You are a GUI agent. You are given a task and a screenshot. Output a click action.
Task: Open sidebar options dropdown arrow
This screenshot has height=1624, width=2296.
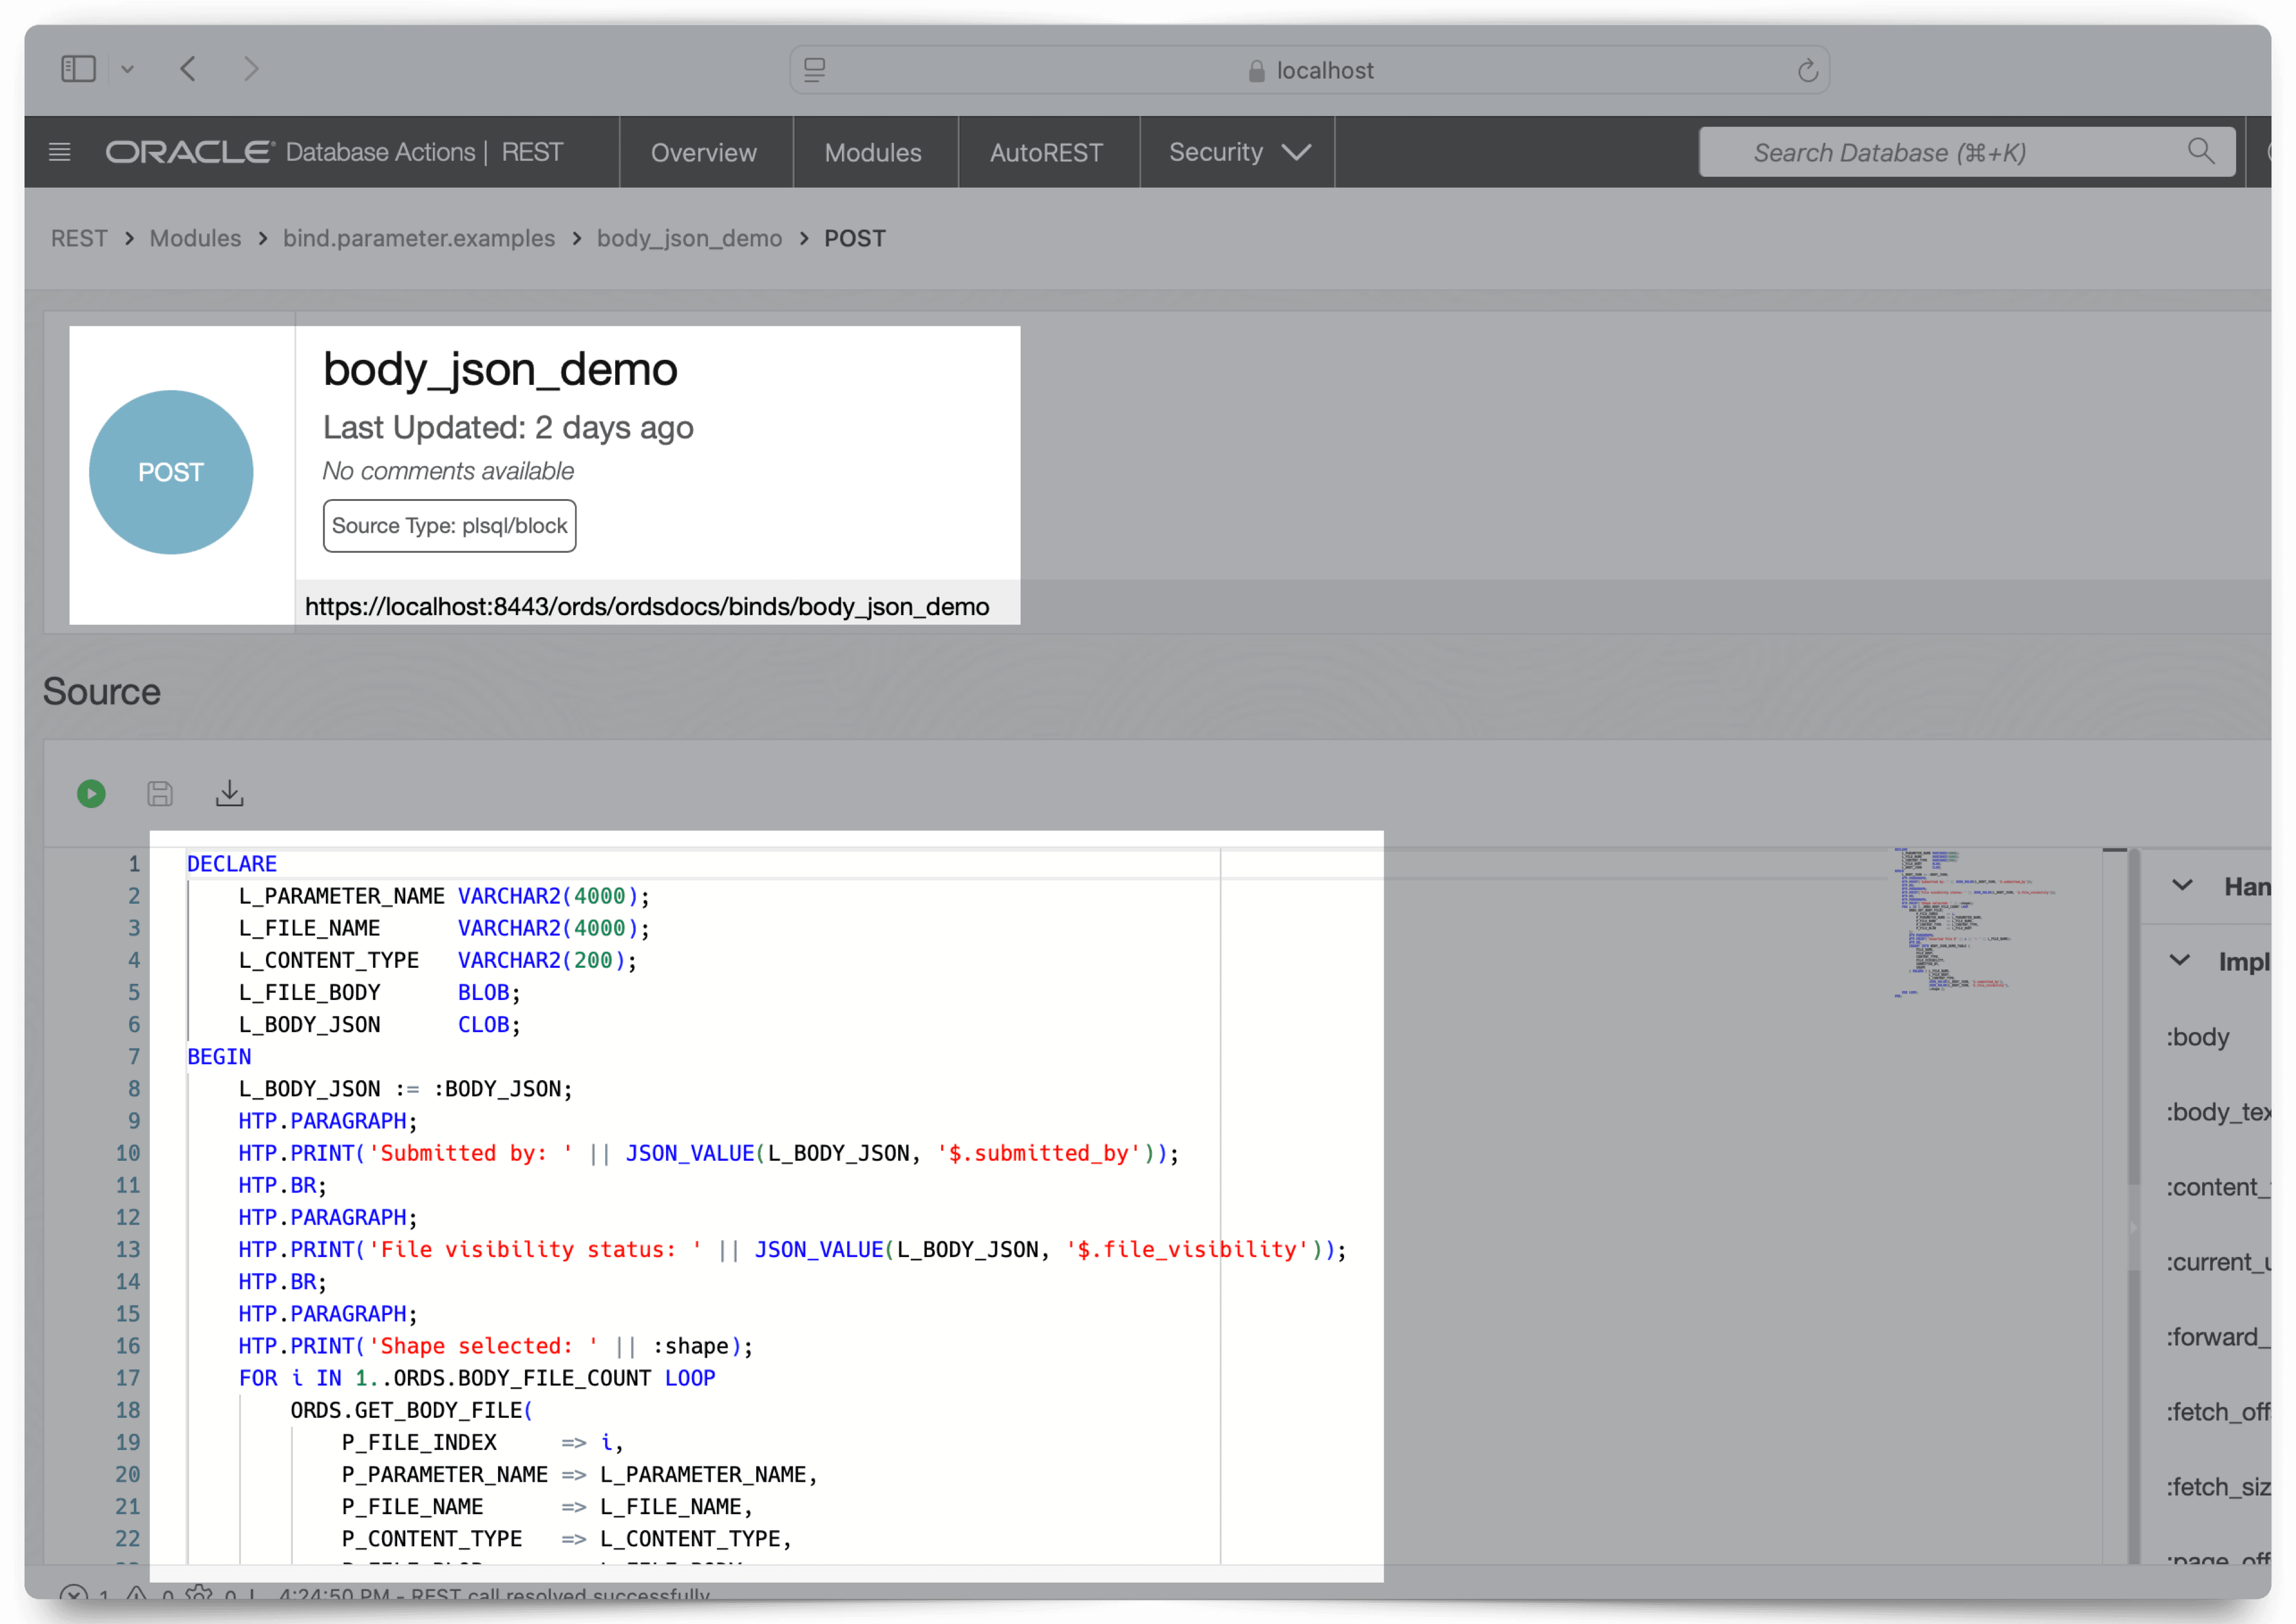pyautogui.click(x=127, y=69)
